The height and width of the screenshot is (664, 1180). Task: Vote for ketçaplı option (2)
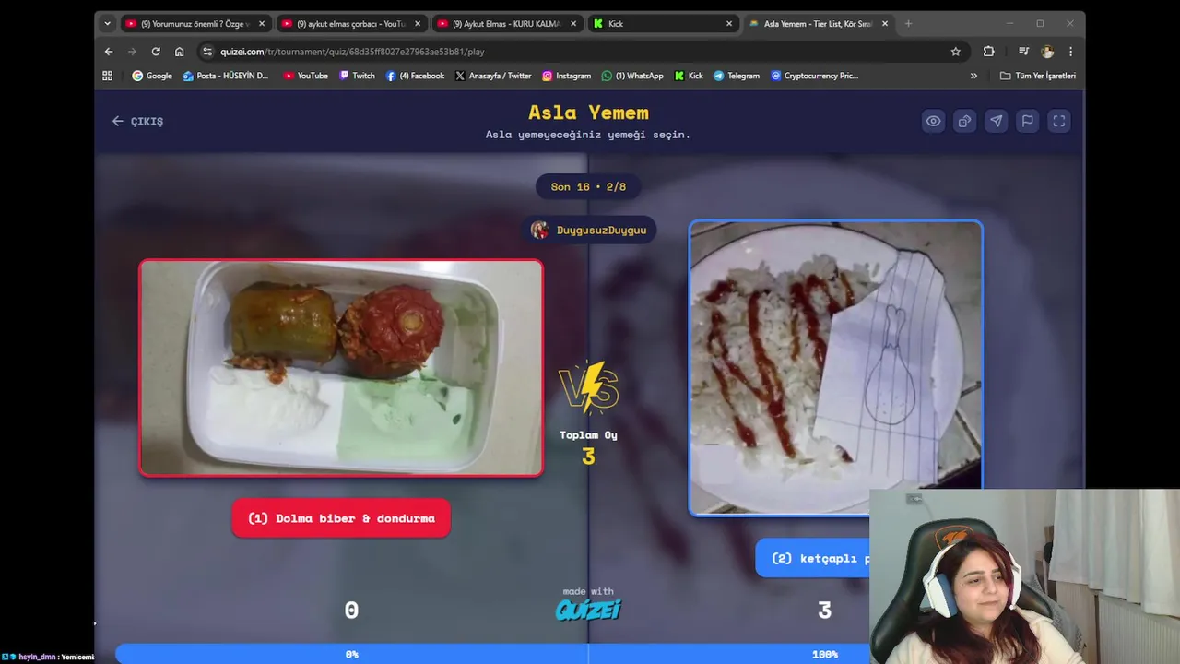pyautogui.click(x=812, y=558)
